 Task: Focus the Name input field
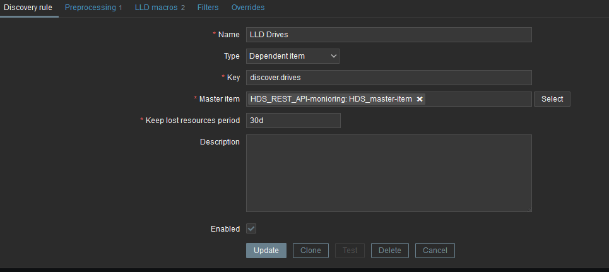(389, 35)
